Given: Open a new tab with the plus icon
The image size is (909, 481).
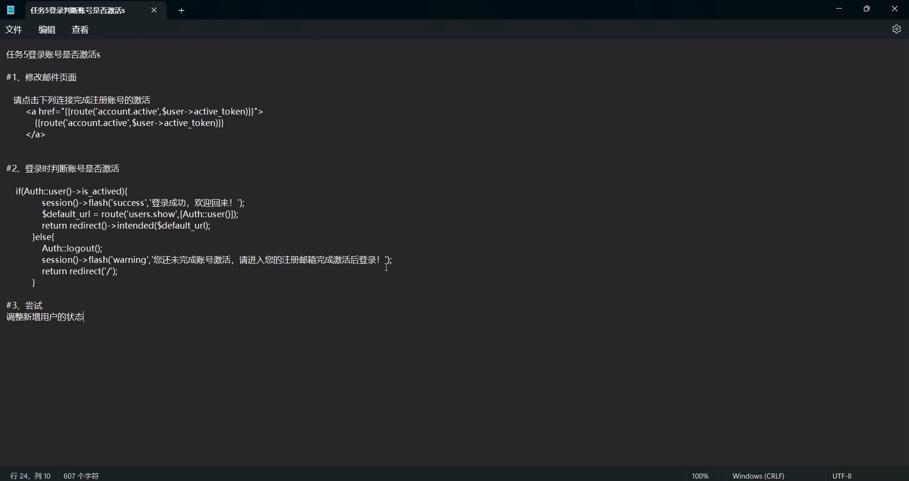Looking at the screenshot, I should tap(181, 10).
